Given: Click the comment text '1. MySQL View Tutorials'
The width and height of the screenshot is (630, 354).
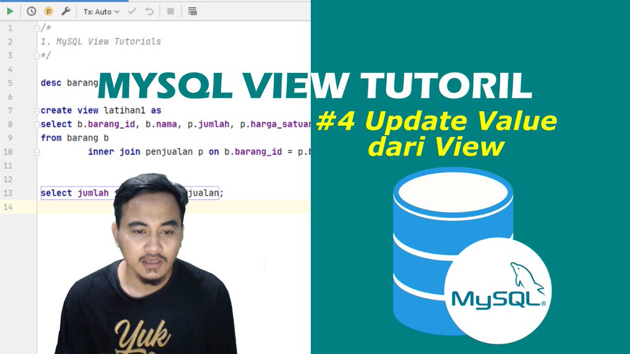Looking at the screenshot, I should [101, 41].
